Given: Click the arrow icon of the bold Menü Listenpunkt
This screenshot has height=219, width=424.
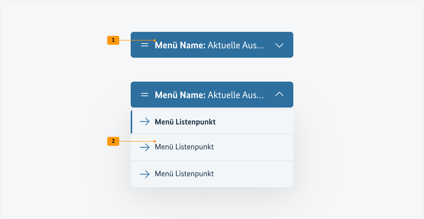Looking at the screenshot, I should tap(145, 122).
